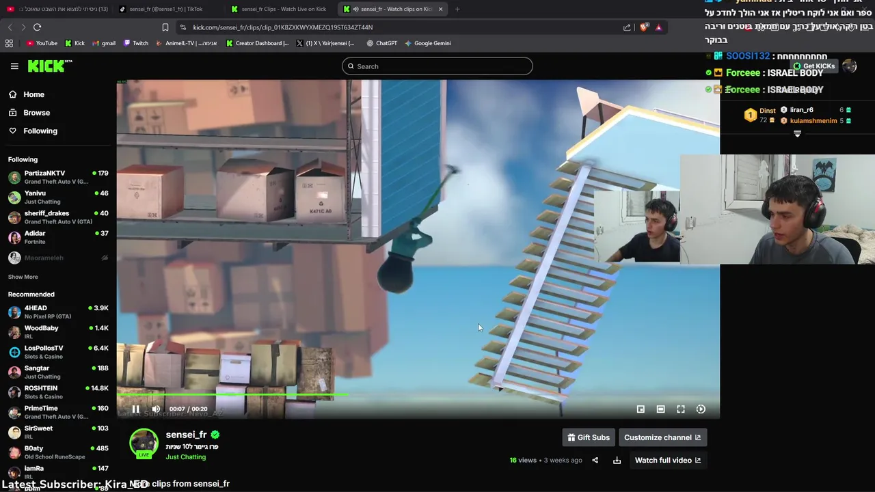The width and height of the screenshot is (875, 492).
Task: Open sensei_fr channel name link
Action: 186,435
